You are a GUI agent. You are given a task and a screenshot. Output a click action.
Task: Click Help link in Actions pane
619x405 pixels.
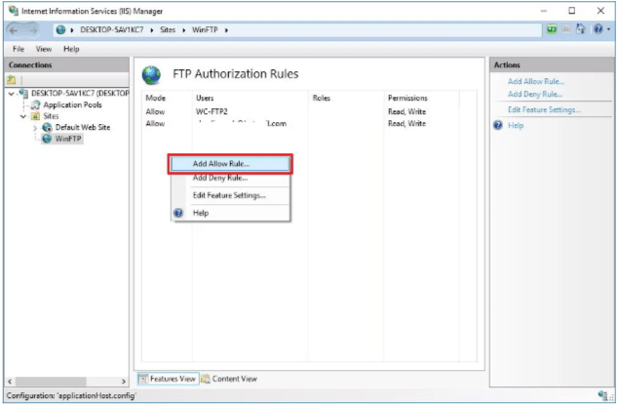point(515,125)
